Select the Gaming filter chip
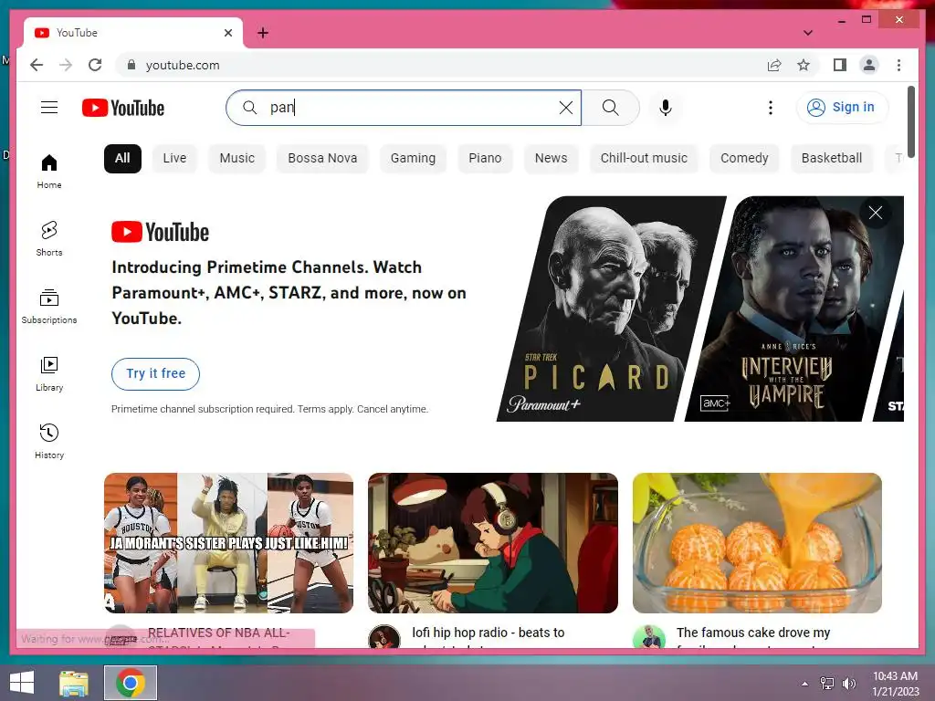Image resolution: width=935 pixels, height=701 pixels. tap(413, 159)
